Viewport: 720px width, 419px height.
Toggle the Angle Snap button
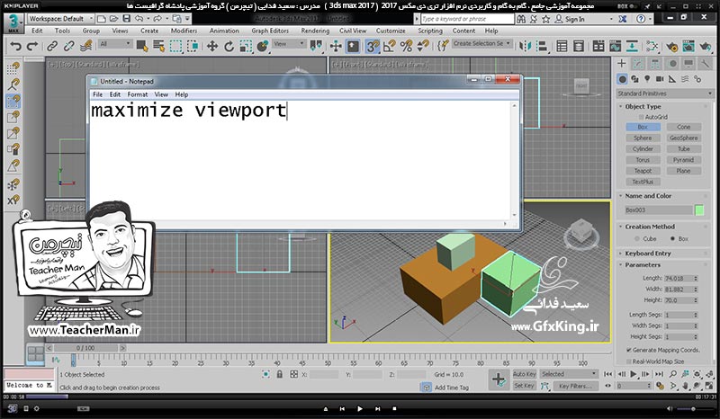pyautogui.click(x=390, y=46)
